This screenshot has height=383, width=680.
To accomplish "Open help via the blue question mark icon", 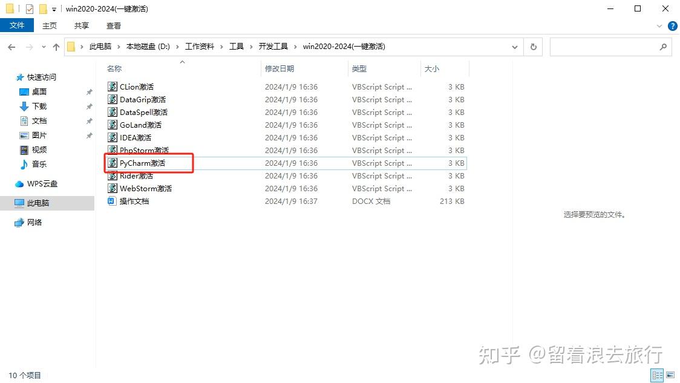I will tap(673, 26).
